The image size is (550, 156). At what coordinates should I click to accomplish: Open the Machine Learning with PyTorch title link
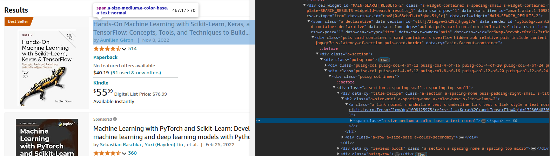tap(172, 132)
